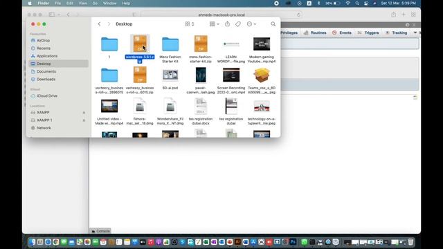This screenshot has width=443, height=249.
Task: Select the 60-ai.psd file
Action: (170, 75)
